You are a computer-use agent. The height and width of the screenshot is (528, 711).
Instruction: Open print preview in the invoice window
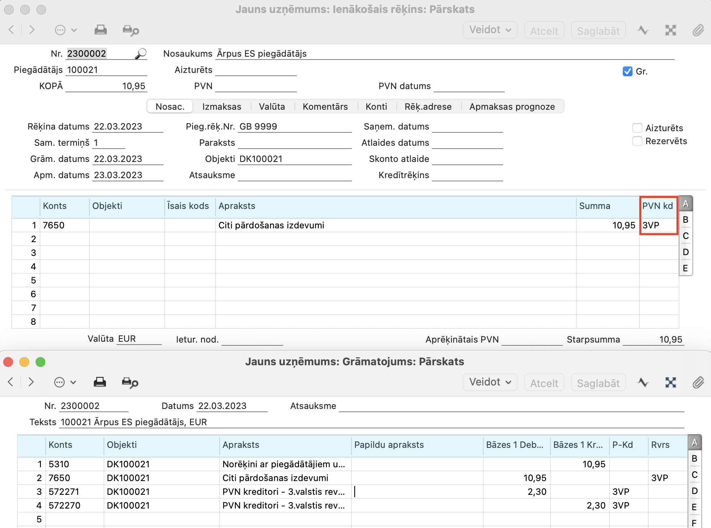130,30
